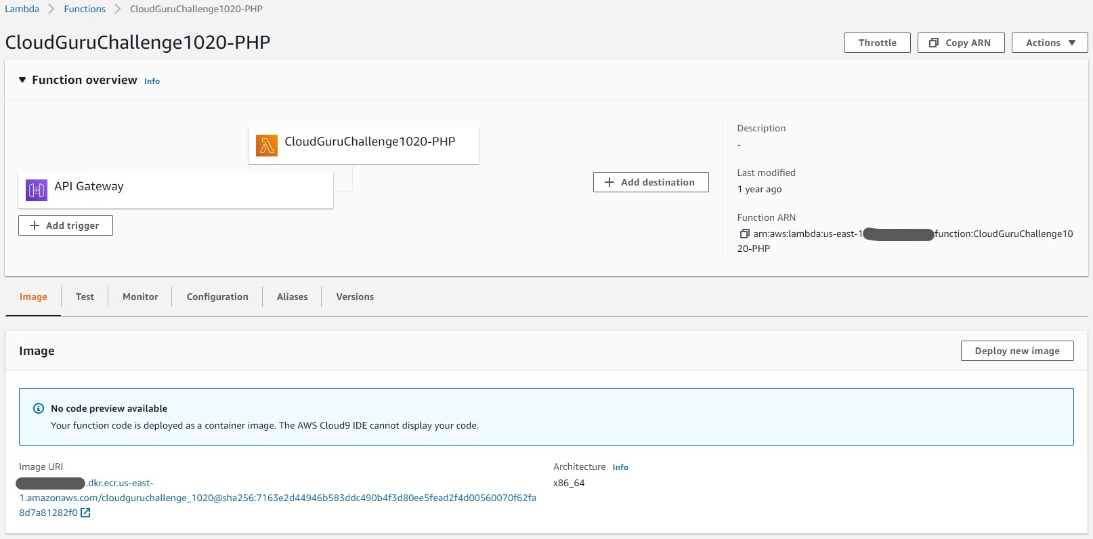Click the plus icon on Add destination

click(x=609, y=182)
